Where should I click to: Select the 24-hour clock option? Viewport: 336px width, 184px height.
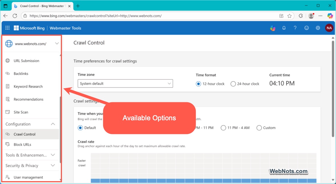point(233,84)
